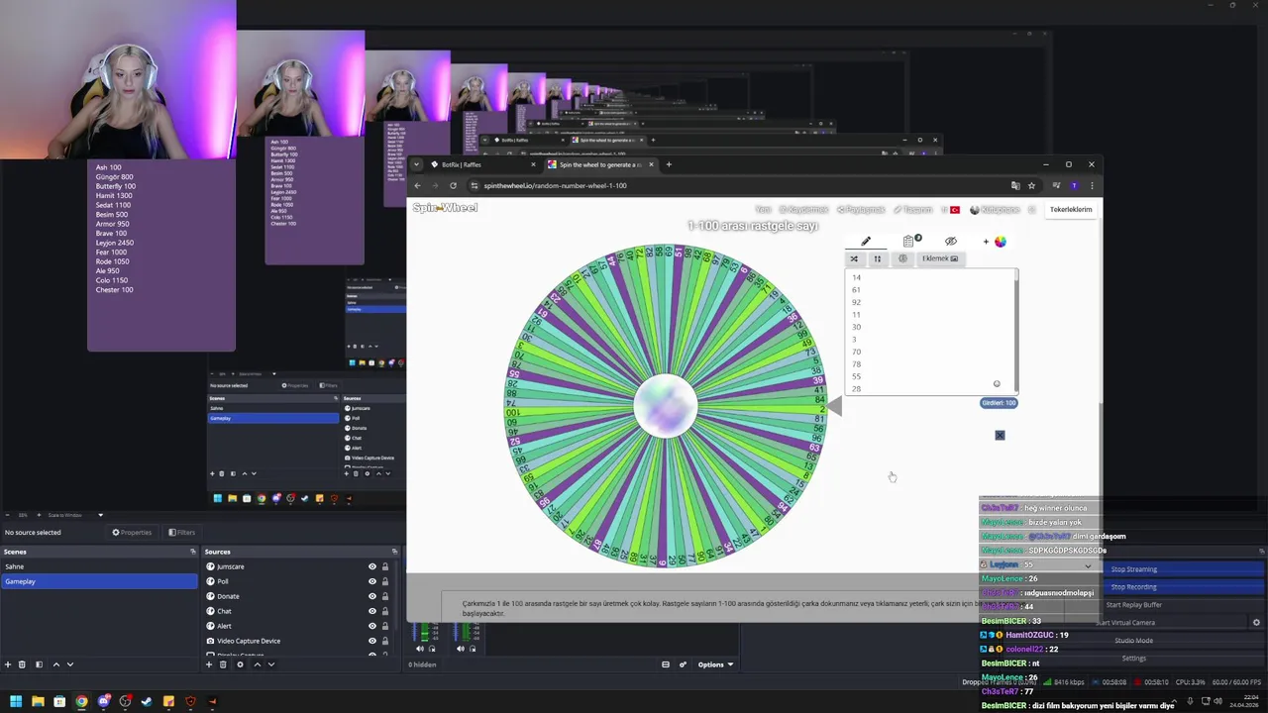Image resolution: width=1268 pixels, height=713 pixels.
Task: Open source properties gear icon
Action: [x=240, y=664]
